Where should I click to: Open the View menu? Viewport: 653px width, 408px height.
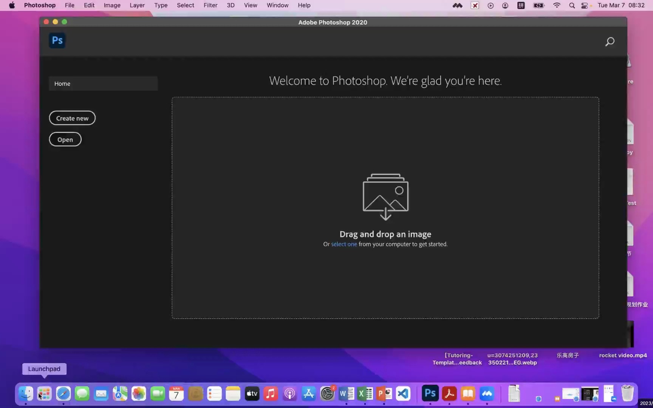tap(251, 5)
